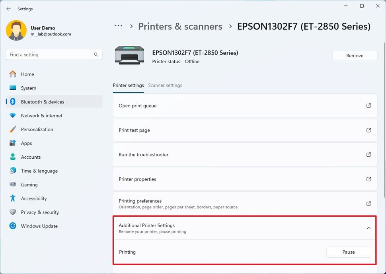This screenshot has height=274, width=386.
Task: Open Printers & scanners from the breadcrumb
Action: [180, 26]
